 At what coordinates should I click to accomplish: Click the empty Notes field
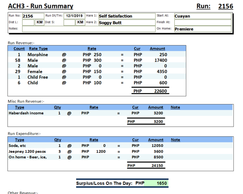click(89, 29)
